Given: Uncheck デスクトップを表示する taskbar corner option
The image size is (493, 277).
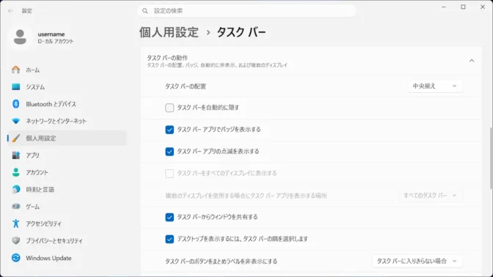Looking at the screenshot, I should [169, 240].
